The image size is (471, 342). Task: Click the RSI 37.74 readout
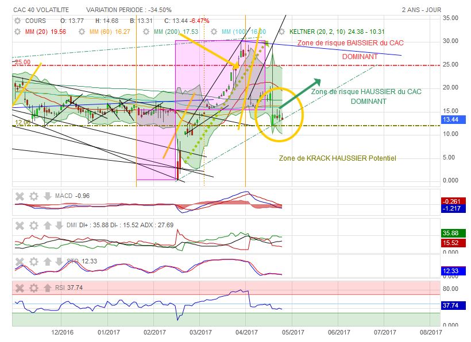pyautogui.click(x=69, y=287)
